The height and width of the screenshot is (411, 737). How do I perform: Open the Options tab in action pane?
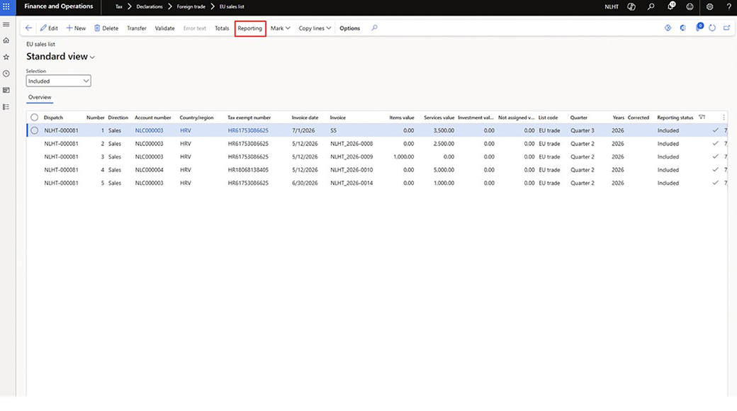coord(349,28)
